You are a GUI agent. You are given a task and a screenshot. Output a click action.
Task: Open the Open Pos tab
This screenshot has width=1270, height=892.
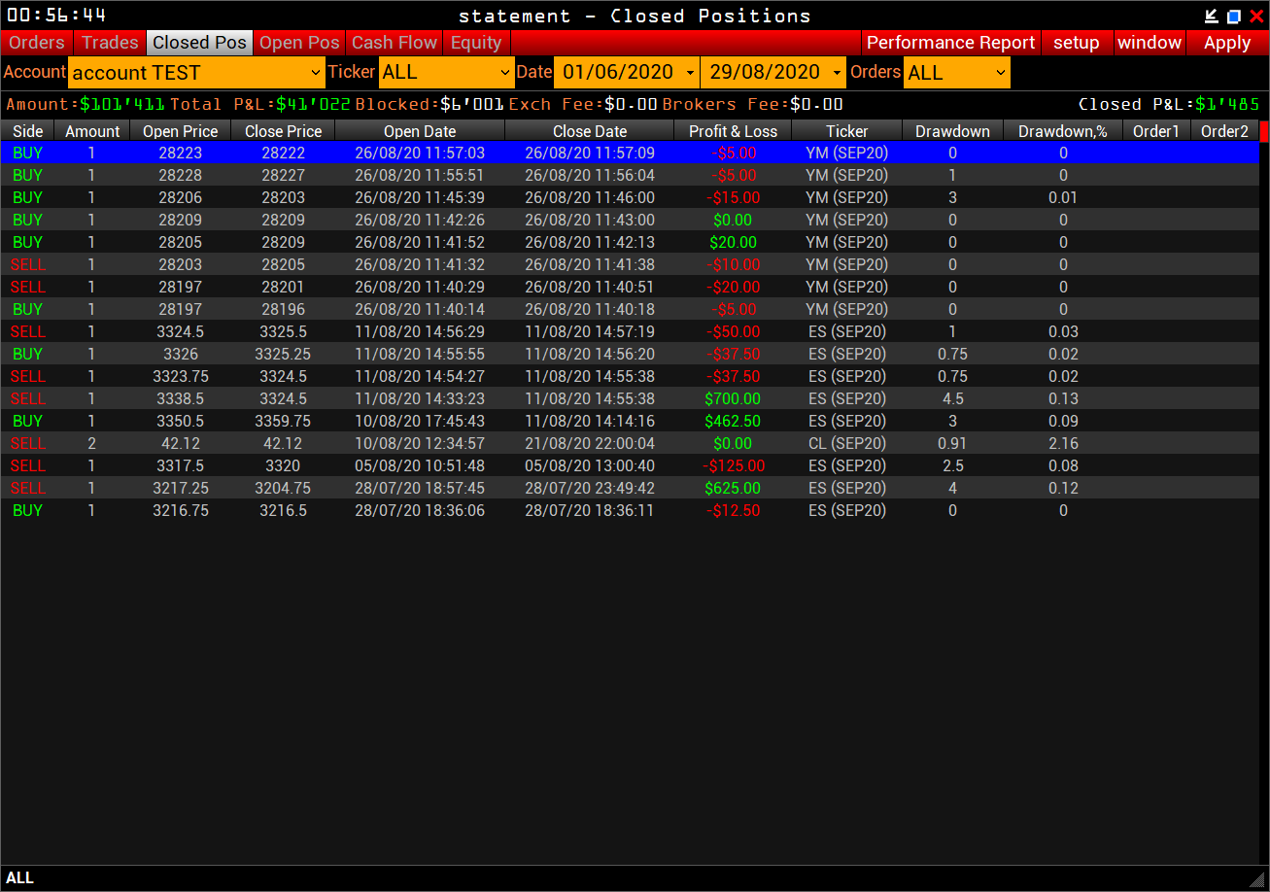(299, 43)
